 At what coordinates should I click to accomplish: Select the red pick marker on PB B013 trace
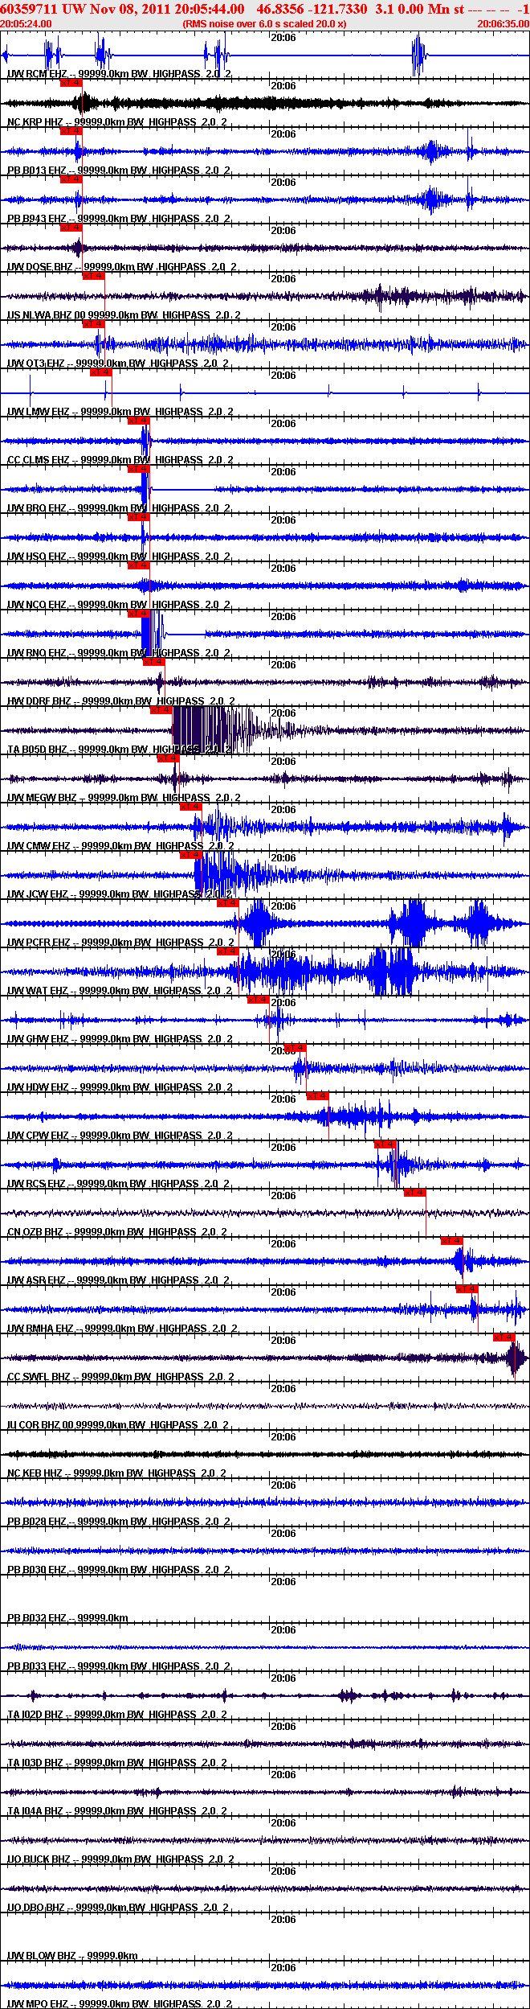[x=71, y=130]
